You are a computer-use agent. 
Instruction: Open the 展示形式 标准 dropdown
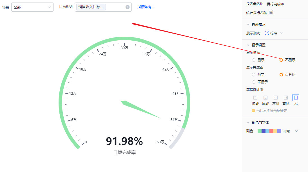[x=274, y=33]
